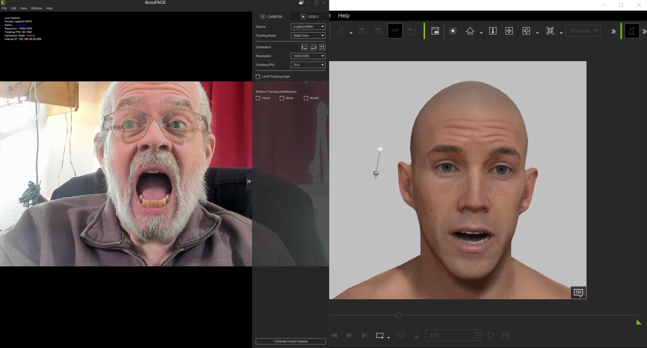Open the link tool dropdown arrow
The height and width of the screenshot is (348, 647).
click(351, 33)
